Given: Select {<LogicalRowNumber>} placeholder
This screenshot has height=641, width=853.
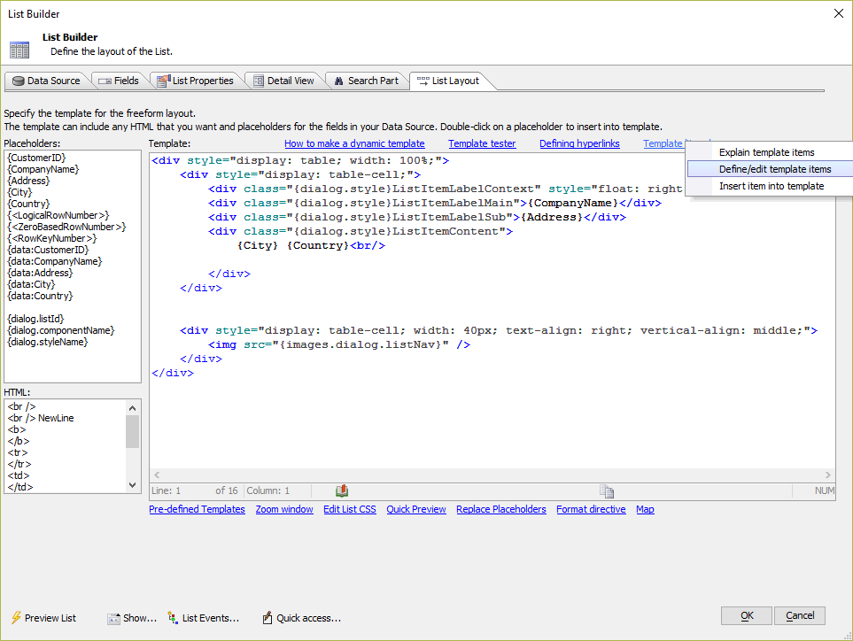Looking at the screenshot, I should (58, 215).
